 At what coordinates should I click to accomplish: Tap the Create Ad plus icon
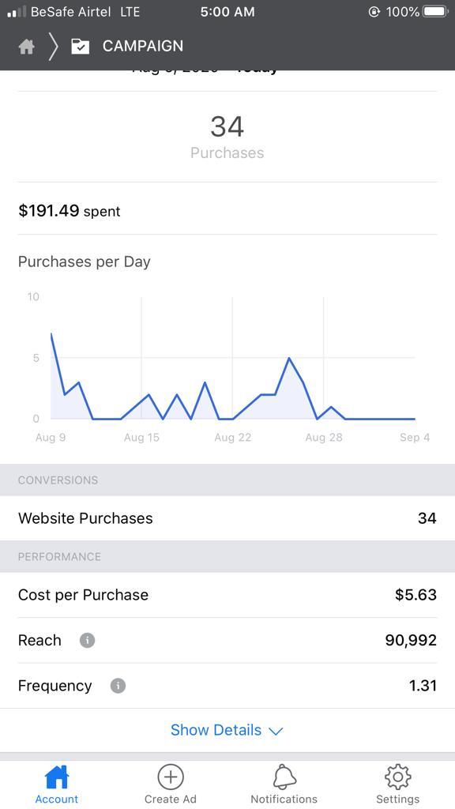tap(171, 777)
